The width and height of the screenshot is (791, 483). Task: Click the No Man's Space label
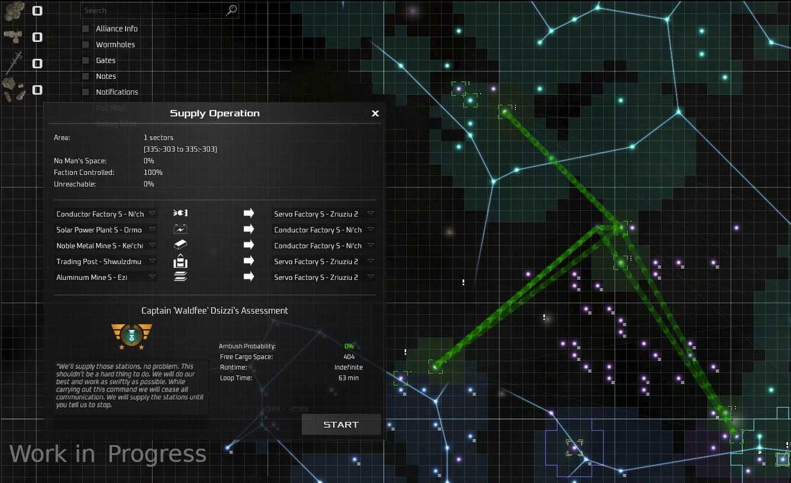pos(80,161)
